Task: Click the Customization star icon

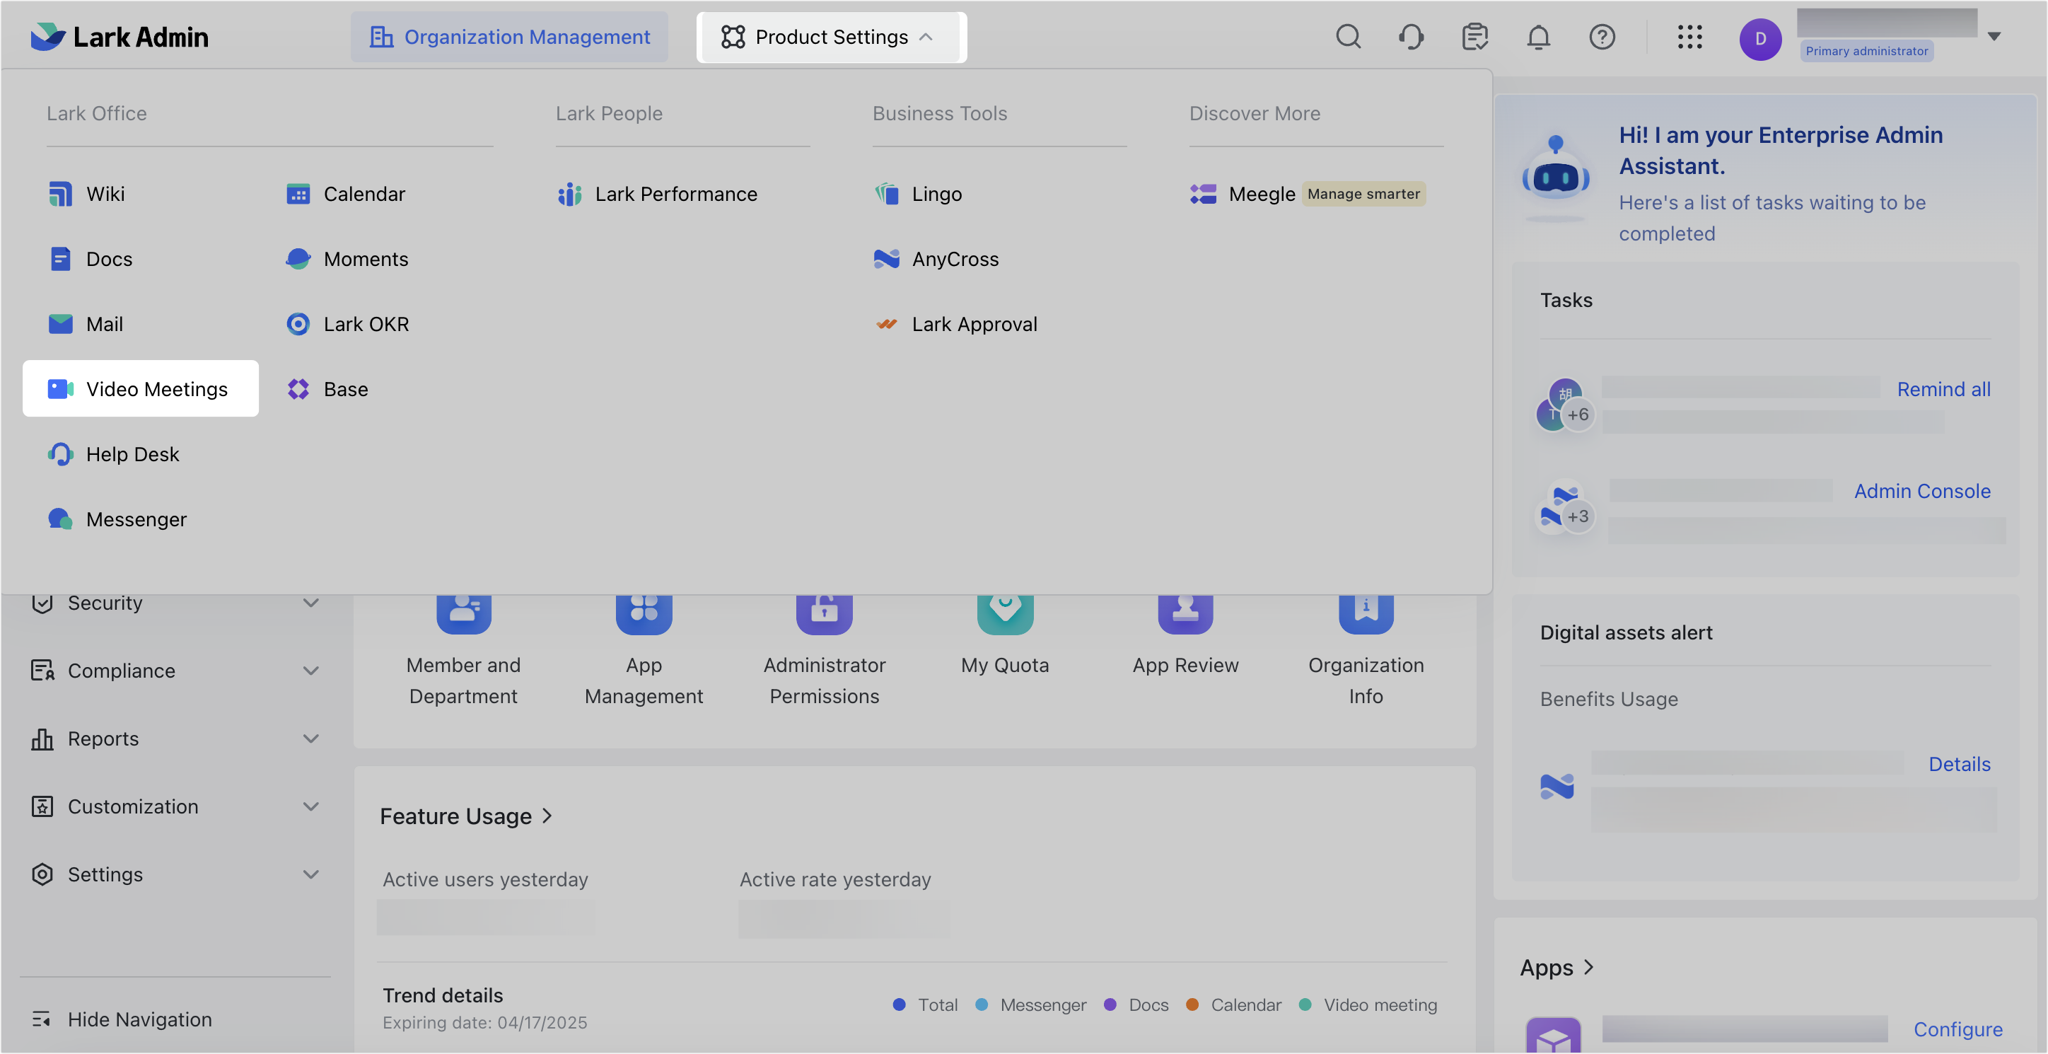Action: 42,806
